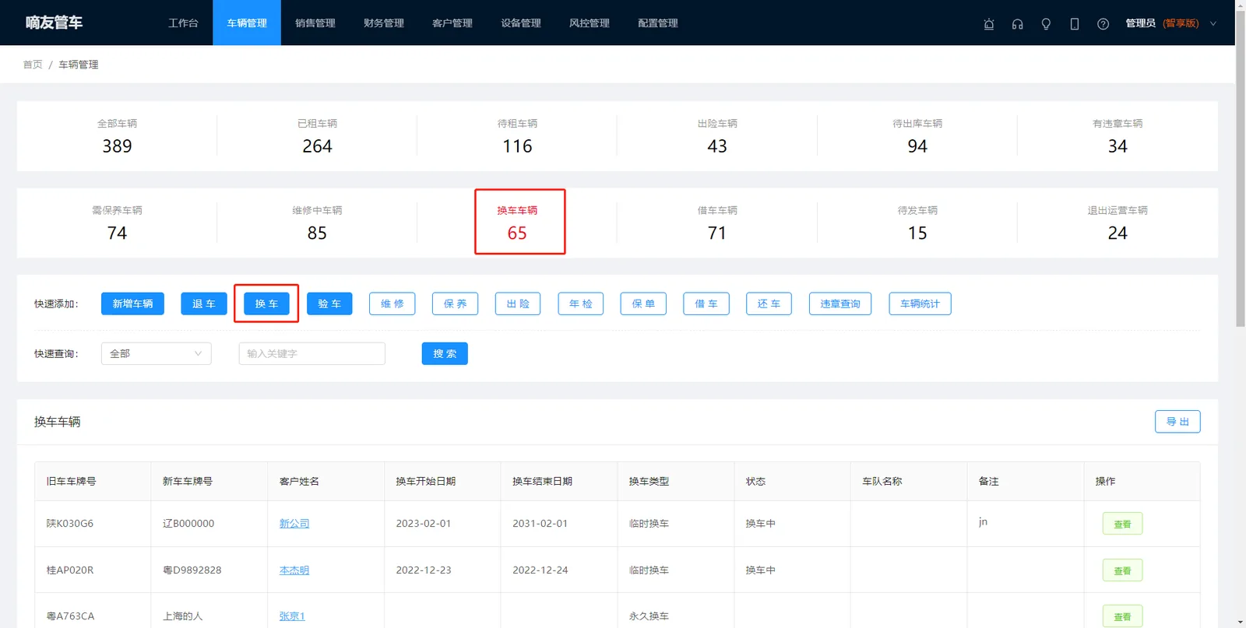
Task: Click the 输入关键字 keyword input field
Action: [311, 353]
